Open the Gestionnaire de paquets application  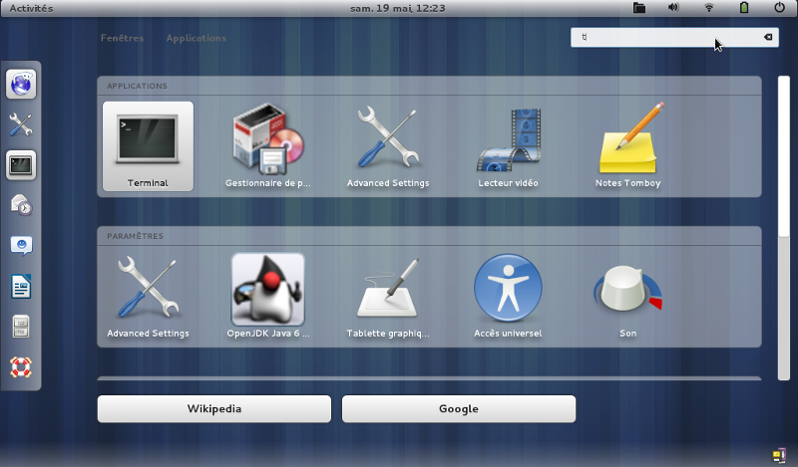268,145
